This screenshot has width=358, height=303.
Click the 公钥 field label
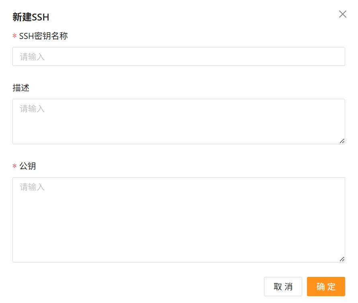pos(28,166)
